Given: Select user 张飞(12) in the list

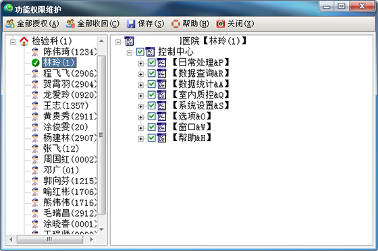Looking at the screenshot, I should 61,148.
